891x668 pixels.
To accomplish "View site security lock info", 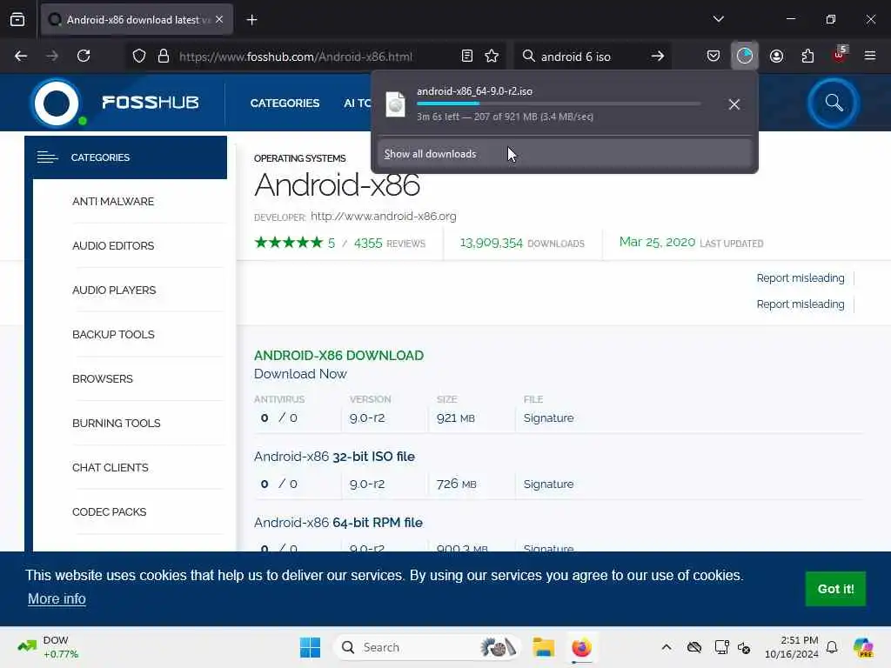I will click(x=164, y=57).
